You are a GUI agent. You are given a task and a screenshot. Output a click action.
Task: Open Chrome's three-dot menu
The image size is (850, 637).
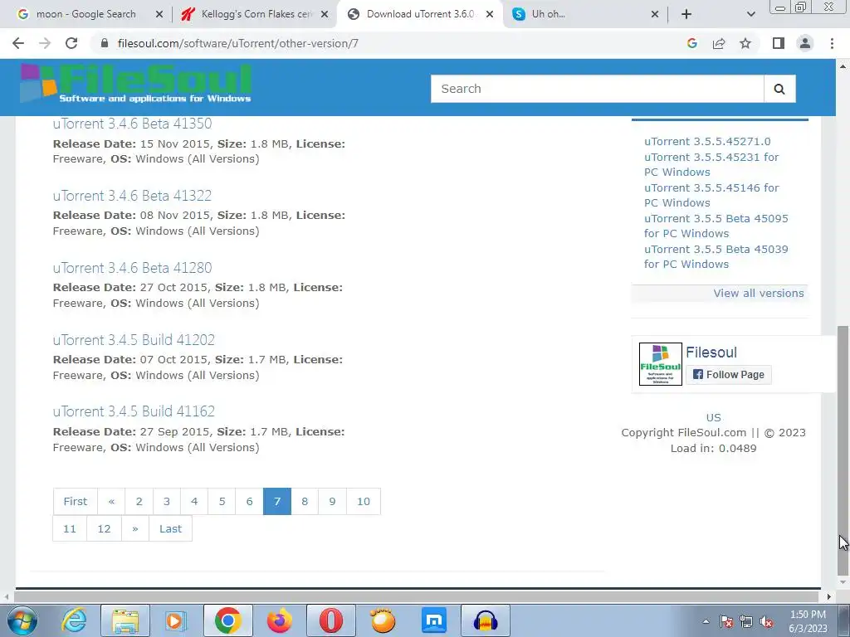coord(832,43)
